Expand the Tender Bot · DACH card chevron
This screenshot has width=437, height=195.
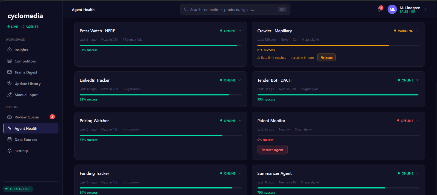pyautogui.click(x=417, y=80)
